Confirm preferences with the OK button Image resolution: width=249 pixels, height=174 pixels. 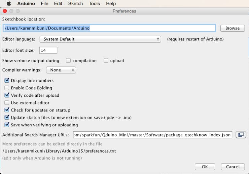click(x=205, y=167)
